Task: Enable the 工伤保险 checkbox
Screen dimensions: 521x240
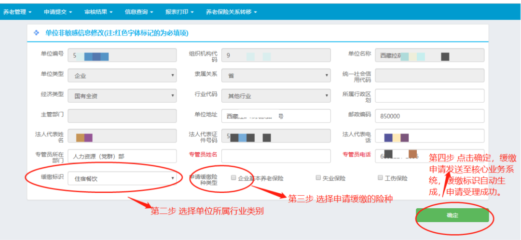Action: (x=380, y=178)
